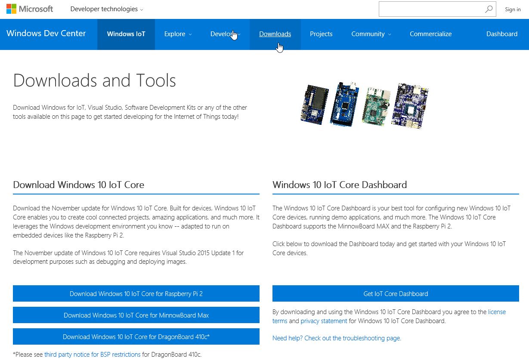Expand the Explore menu

(x=178, y=34)
